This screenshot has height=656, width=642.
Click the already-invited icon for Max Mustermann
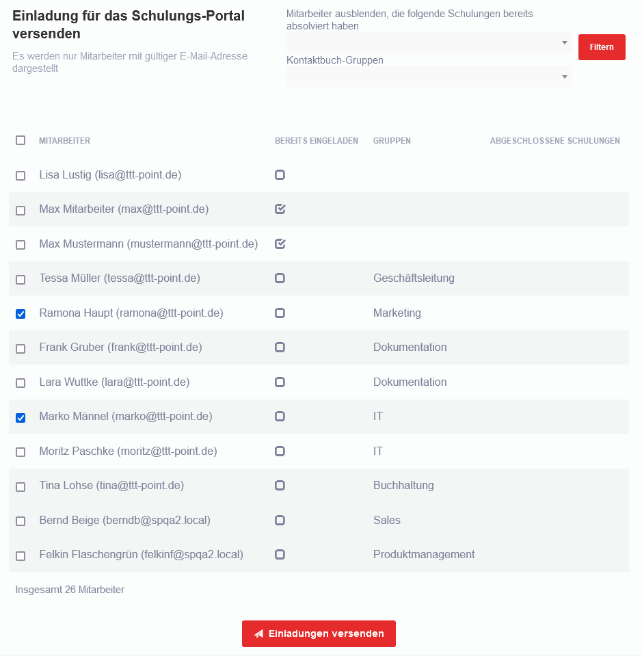click(x=280, y=244)
